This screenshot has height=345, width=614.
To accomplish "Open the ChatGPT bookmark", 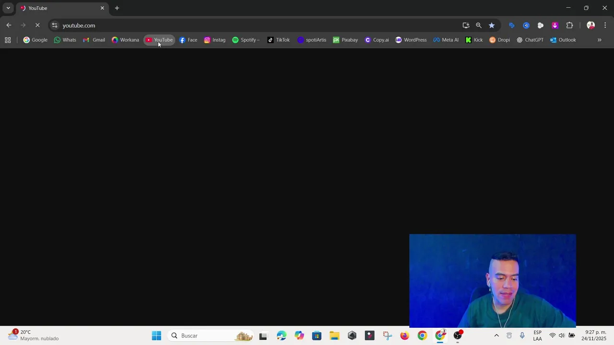I will (x=530, y=40).
